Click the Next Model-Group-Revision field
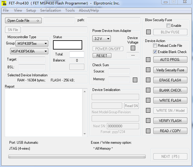193x167 pixels. pos(115,118)
